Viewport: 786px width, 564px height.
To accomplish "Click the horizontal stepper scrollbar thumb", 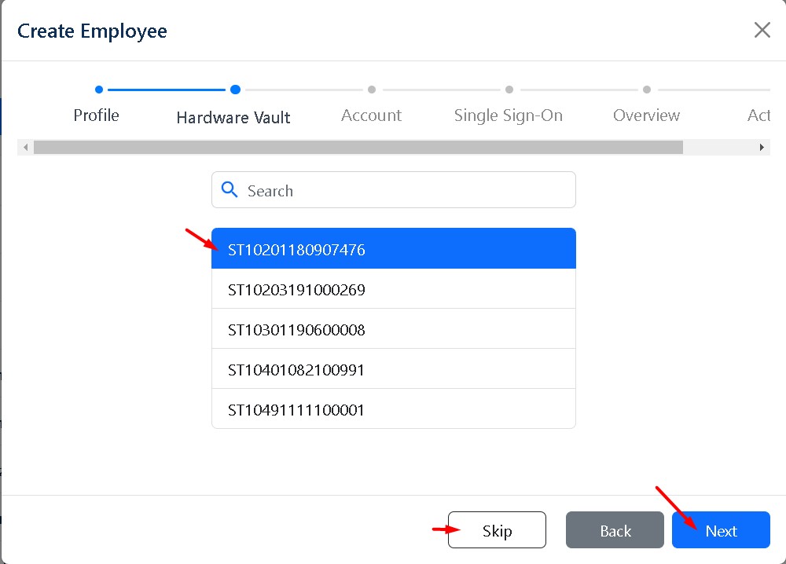I will click(x=358, y=148).
